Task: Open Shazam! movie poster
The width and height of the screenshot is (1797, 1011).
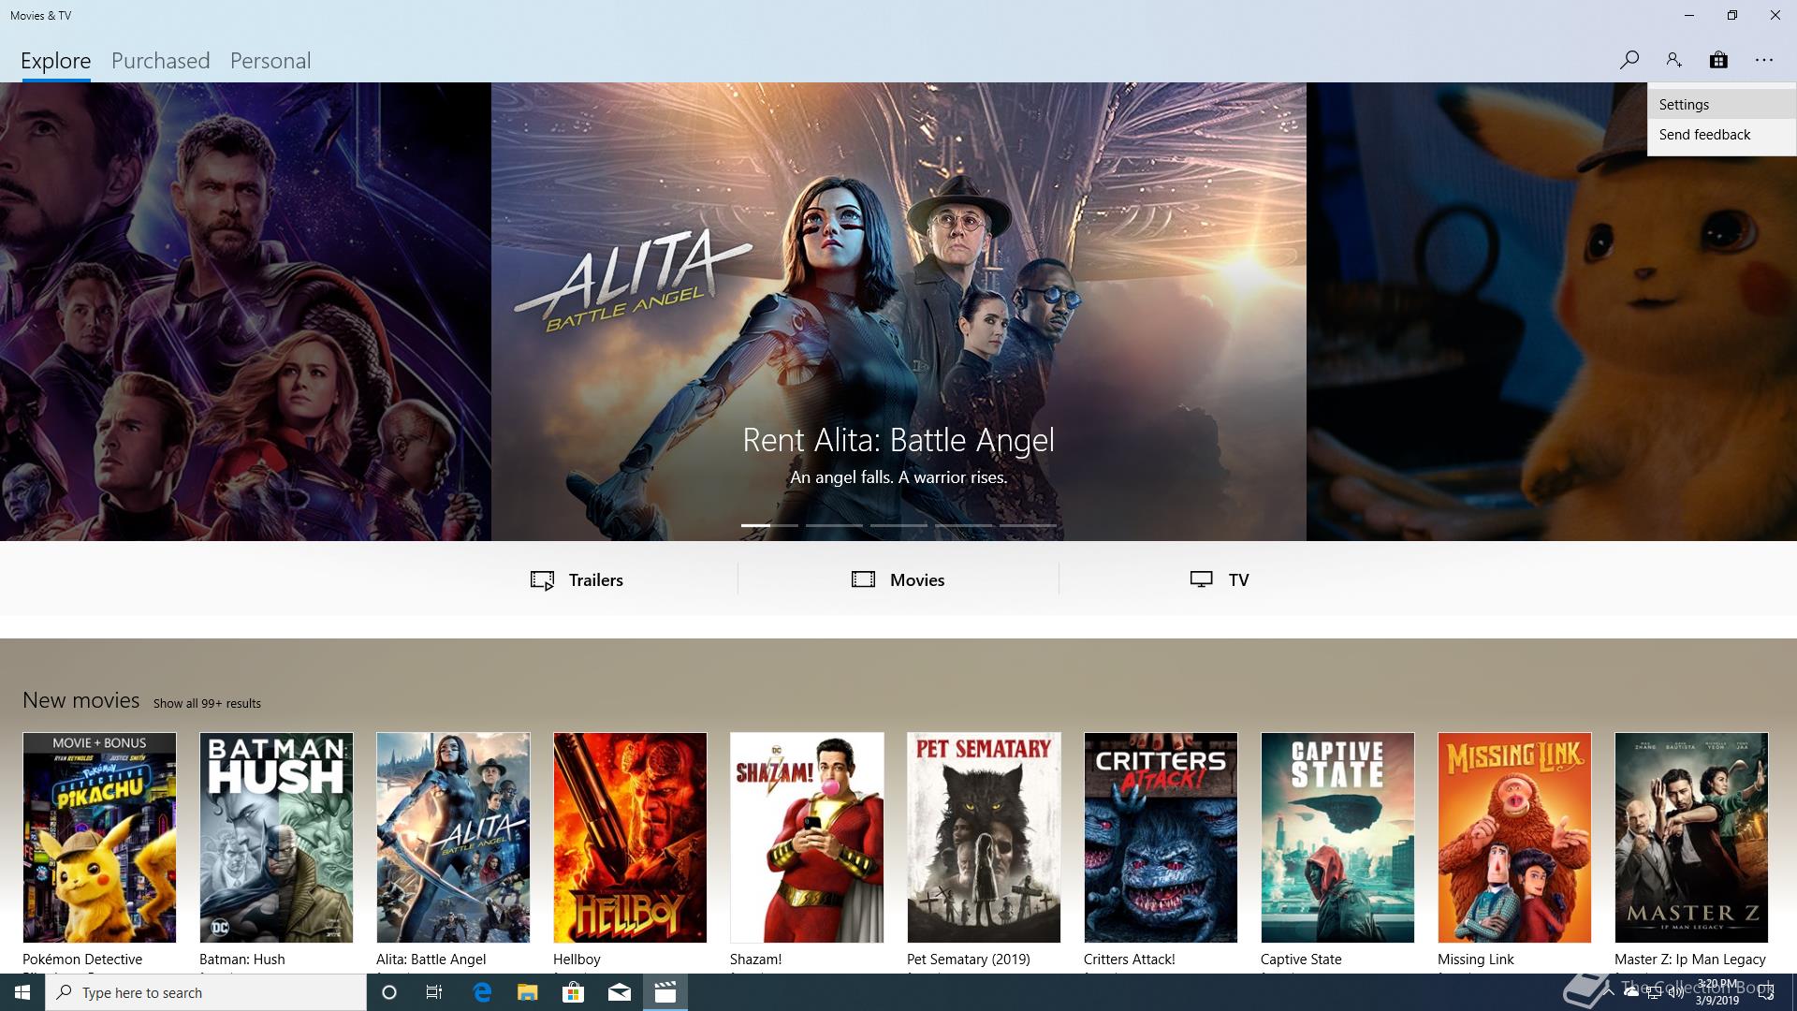Action: click(807, 838)
